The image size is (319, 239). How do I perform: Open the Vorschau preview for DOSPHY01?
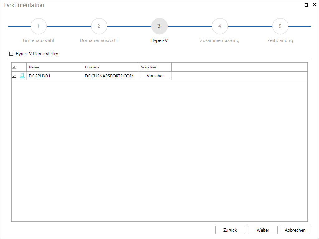pyautogui.click(x=156, y=76)
